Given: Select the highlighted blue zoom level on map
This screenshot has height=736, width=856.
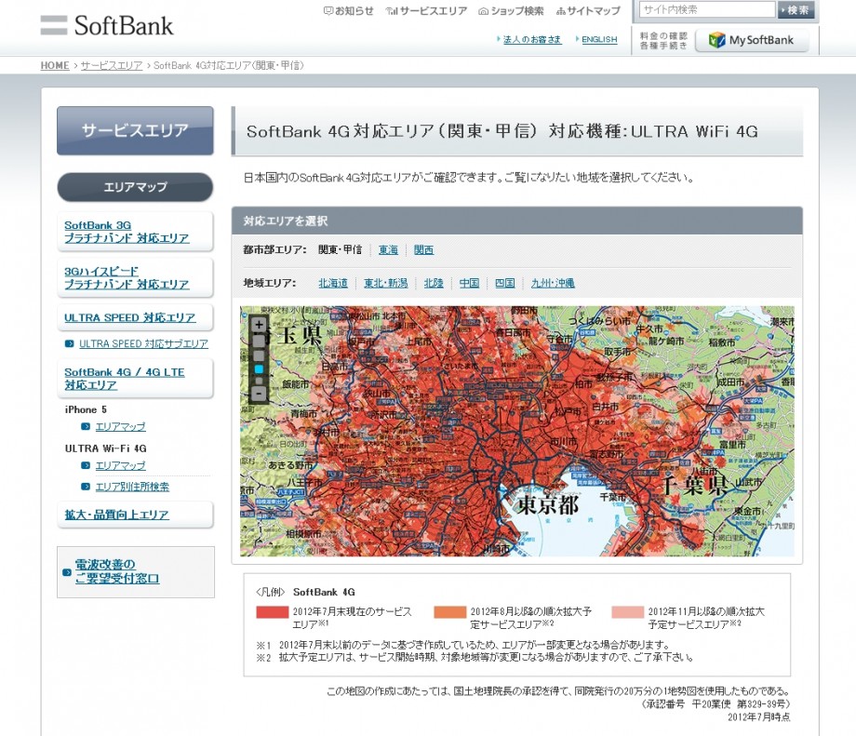Looking at the screenshot, I should tap(259, 369).
